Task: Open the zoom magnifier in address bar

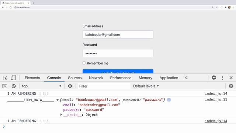Action: pos(212,7)
